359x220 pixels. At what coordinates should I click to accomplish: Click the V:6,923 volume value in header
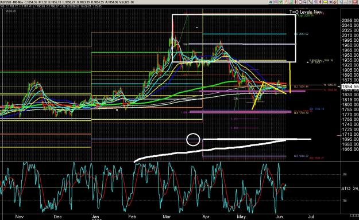click(x=124, y=2)
